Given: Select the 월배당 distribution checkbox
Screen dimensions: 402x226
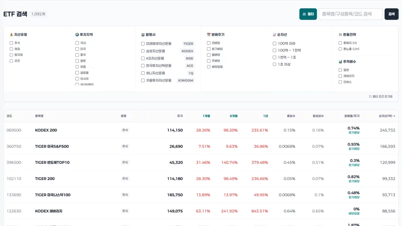Looking at the screenshot, I should pyautogui.click(x=209, y=55).
